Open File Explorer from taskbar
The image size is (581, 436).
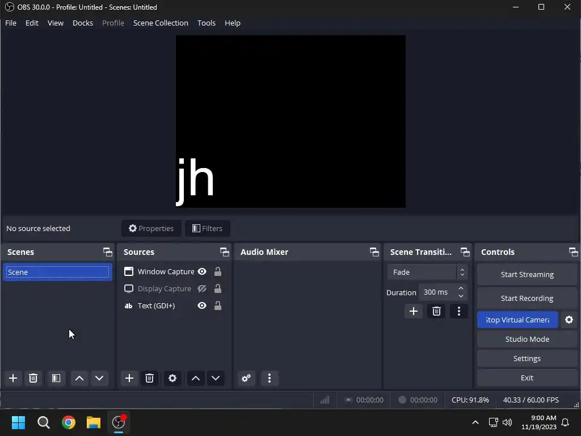(x=94, y=422)
